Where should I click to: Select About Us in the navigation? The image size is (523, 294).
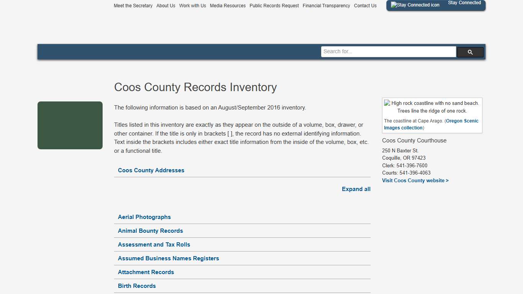166,5
